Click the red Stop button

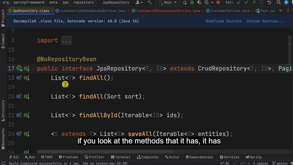tap(218, 2)
